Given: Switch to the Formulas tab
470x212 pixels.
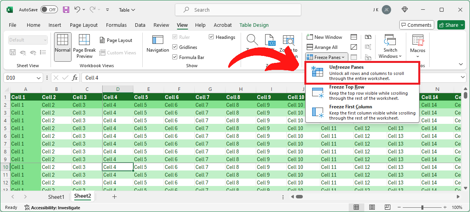Looking at the screenshot, I should click(116, 25).
